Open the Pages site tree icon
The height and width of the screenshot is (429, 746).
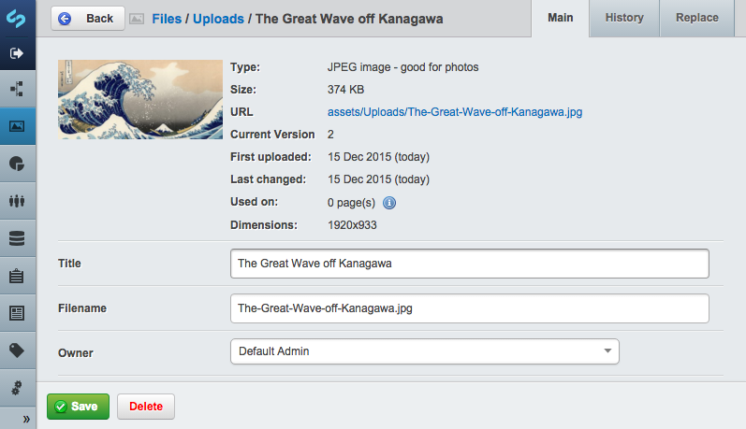pyautogui.click(x=17, y=90)
